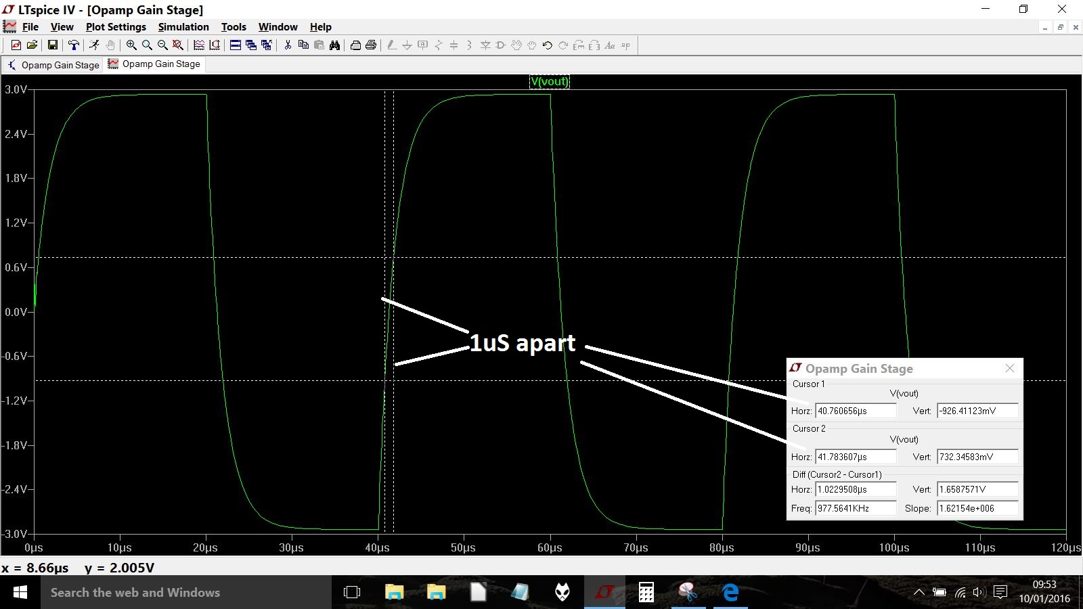Image resolution: width=1083 pixels, height=609 pixels.
Task: Click the volume speaker tray icon
Action: tap(978, 592)
